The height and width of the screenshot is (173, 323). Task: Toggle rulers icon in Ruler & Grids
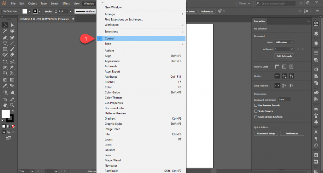(277, 66)
